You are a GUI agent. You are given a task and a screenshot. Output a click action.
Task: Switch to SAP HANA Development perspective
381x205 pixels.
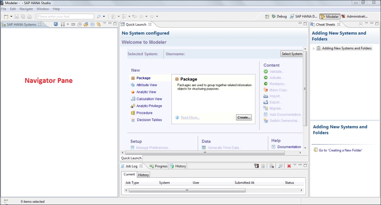tap(304, 16)
